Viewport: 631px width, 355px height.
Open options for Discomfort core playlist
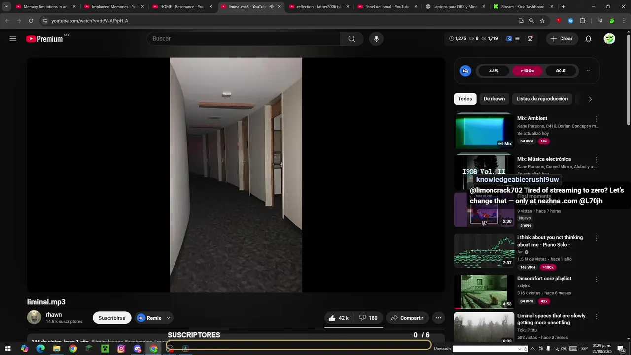tap(596, 279)
